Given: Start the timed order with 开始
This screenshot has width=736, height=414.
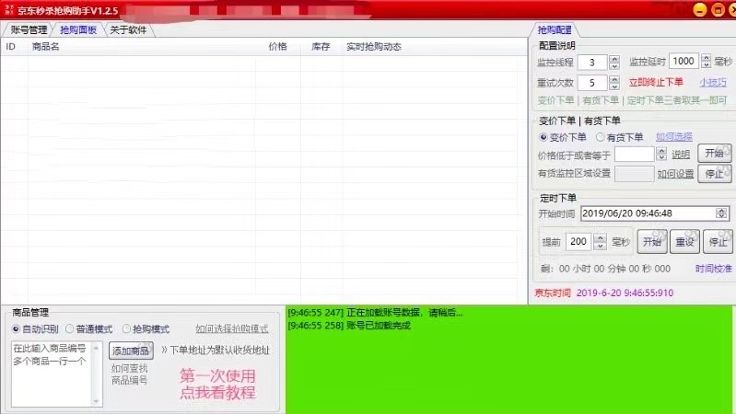Looking at the screenshot, I should (652, 241).
